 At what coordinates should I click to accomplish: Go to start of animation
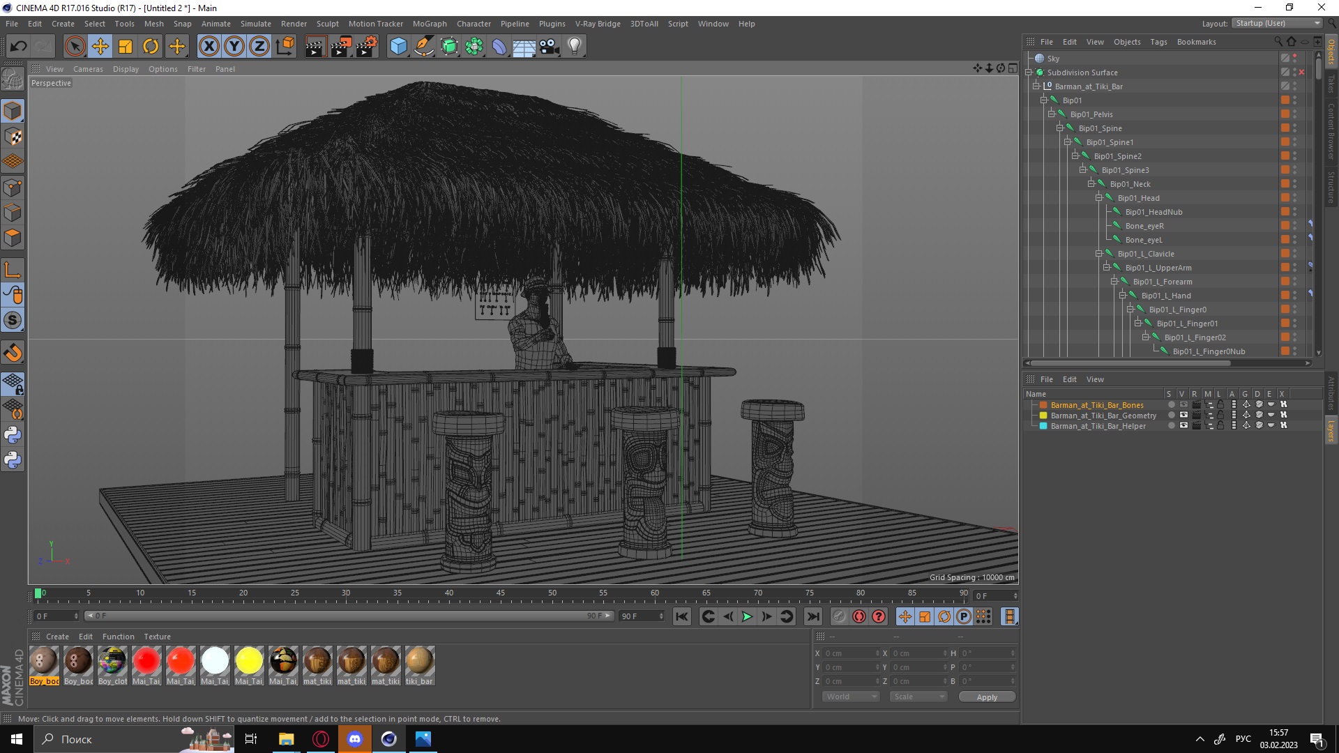click(x=682, y=616)
